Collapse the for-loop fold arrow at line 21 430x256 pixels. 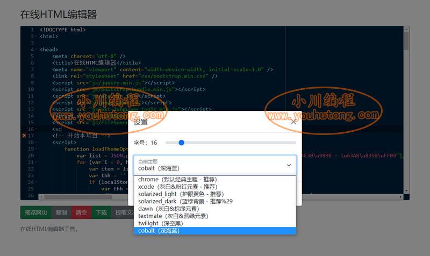(36, 162)
